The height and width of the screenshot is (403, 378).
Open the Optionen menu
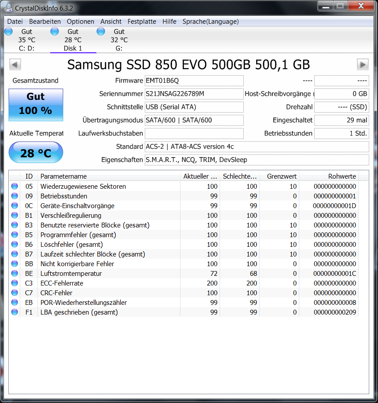coord(81,22)
